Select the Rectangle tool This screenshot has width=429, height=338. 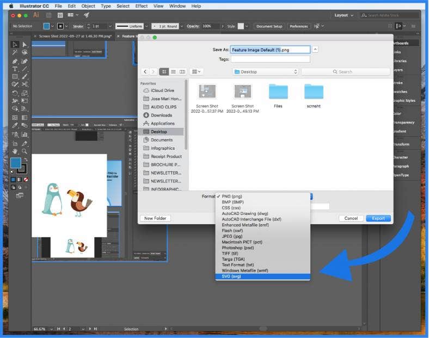coord(15,77)
